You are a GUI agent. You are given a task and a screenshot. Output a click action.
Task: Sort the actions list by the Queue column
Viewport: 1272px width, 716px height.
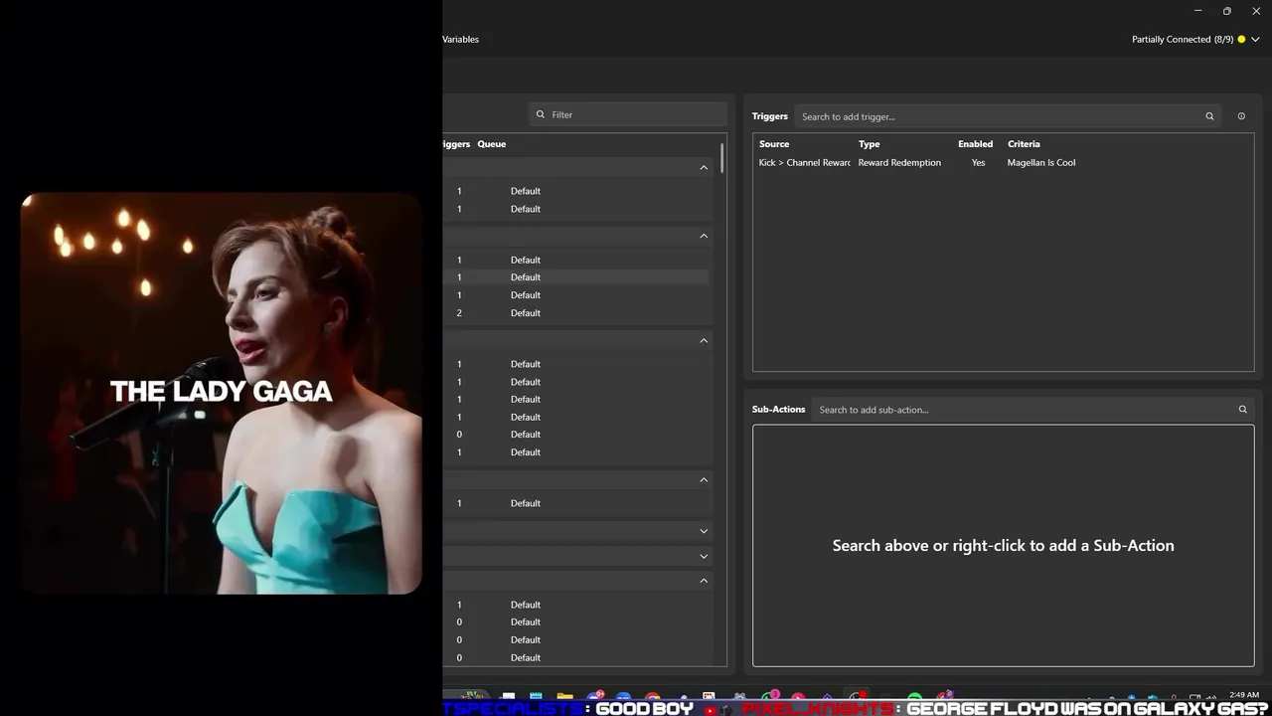(x=492, y=144)
